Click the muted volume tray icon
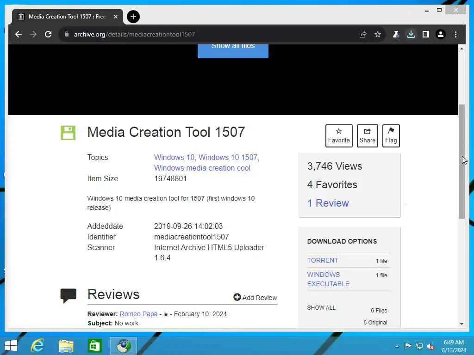The image size is (474, 355). pos(430,346)
